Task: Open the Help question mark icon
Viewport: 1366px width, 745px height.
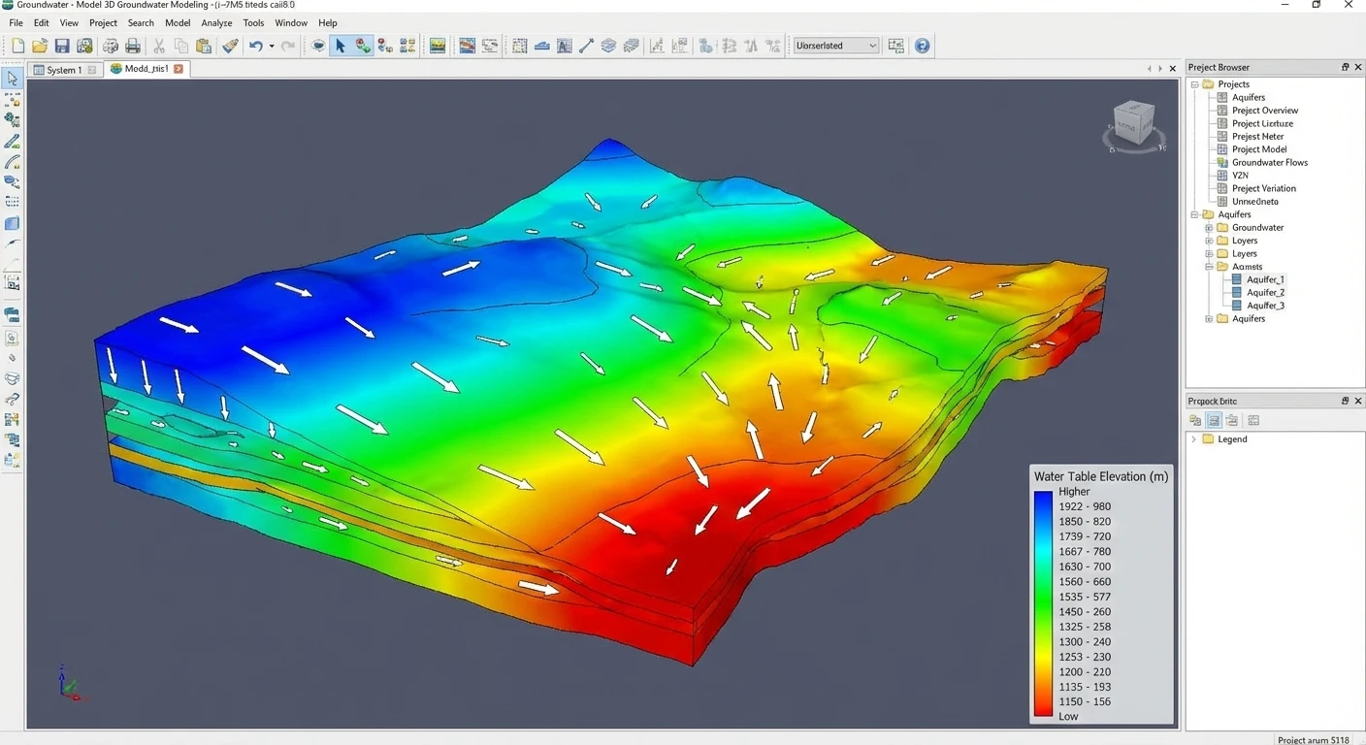Action: pos(921,45)
